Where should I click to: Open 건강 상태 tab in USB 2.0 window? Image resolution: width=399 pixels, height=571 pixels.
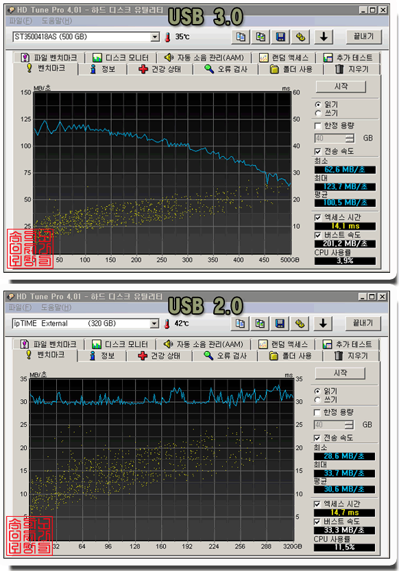point(159,356)
